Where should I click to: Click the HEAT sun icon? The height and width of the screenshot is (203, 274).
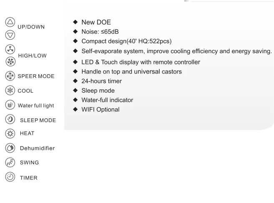click(x=10, y=134)
